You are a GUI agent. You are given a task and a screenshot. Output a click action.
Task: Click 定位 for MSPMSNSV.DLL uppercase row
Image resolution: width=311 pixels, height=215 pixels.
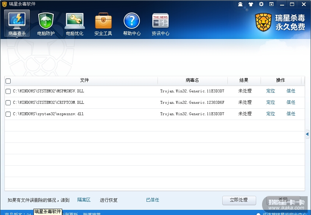pos(271,91)
